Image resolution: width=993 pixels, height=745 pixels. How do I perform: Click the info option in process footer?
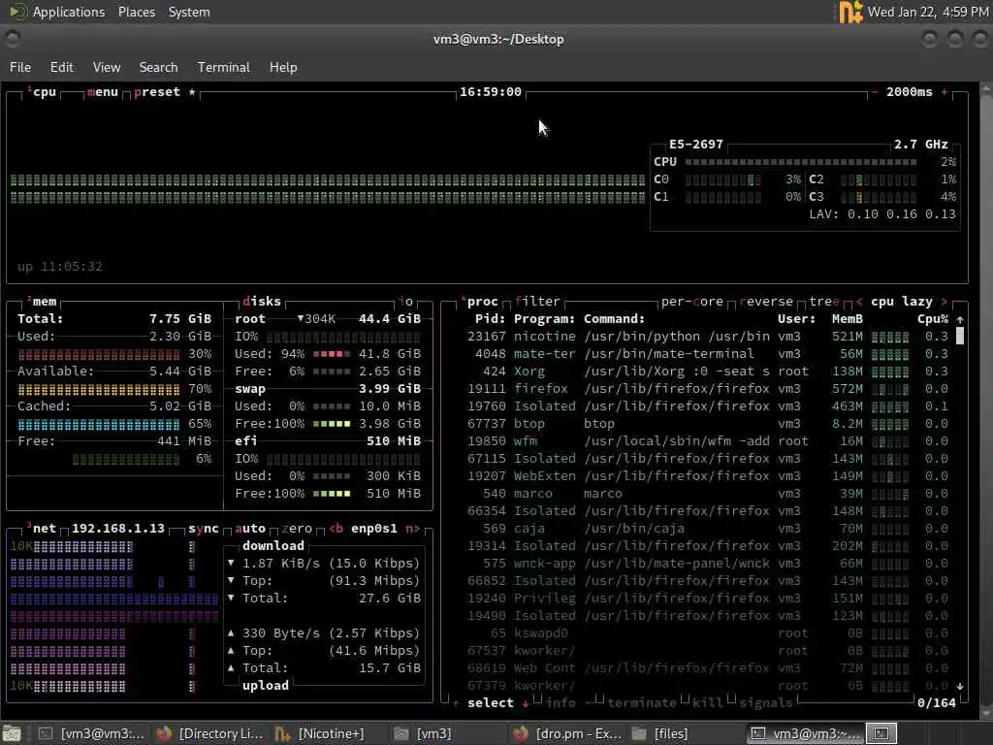pos(561,703)
